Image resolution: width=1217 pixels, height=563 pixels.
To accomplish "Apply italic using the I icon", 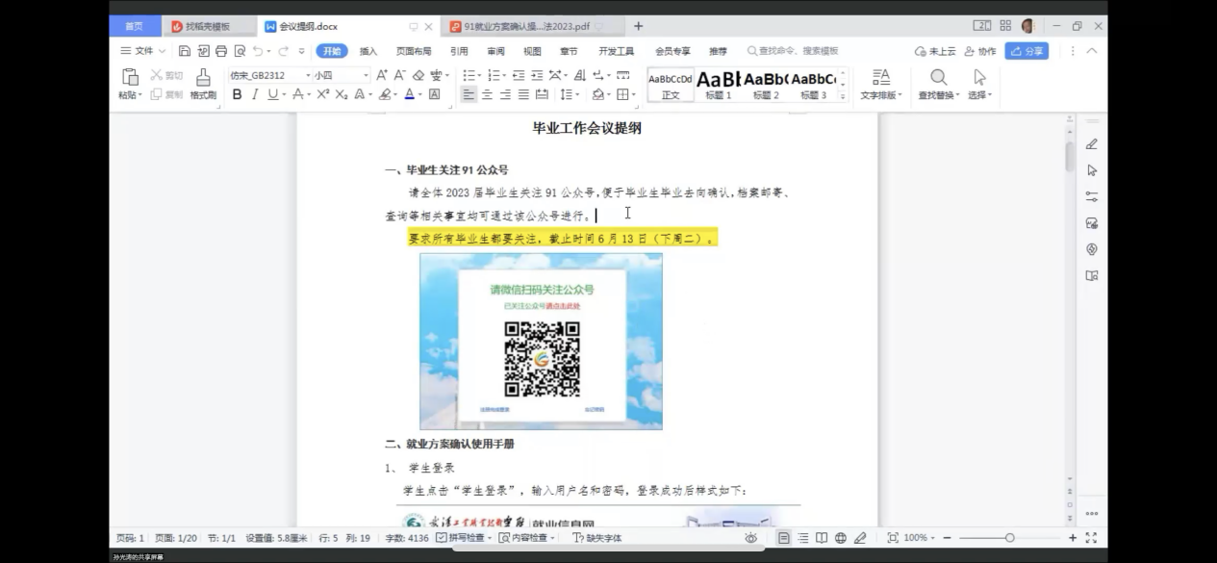I will point(255,94).
